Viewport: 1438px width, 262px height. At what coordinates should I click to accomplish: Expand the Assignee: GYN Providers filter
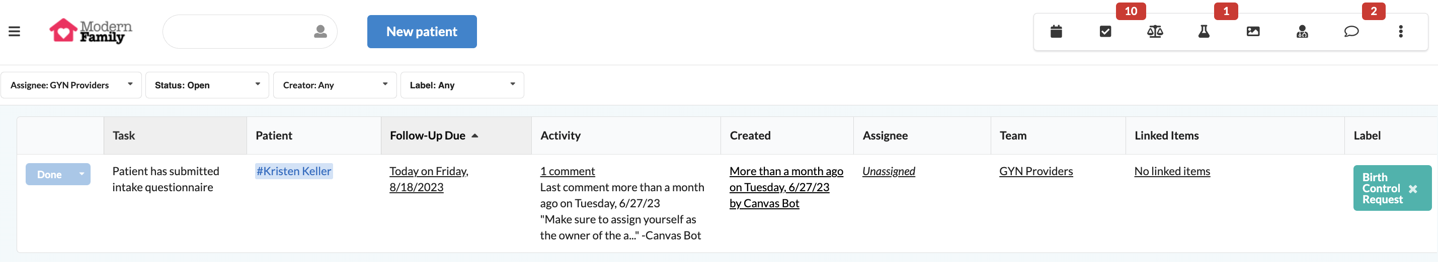coord(71,85)
